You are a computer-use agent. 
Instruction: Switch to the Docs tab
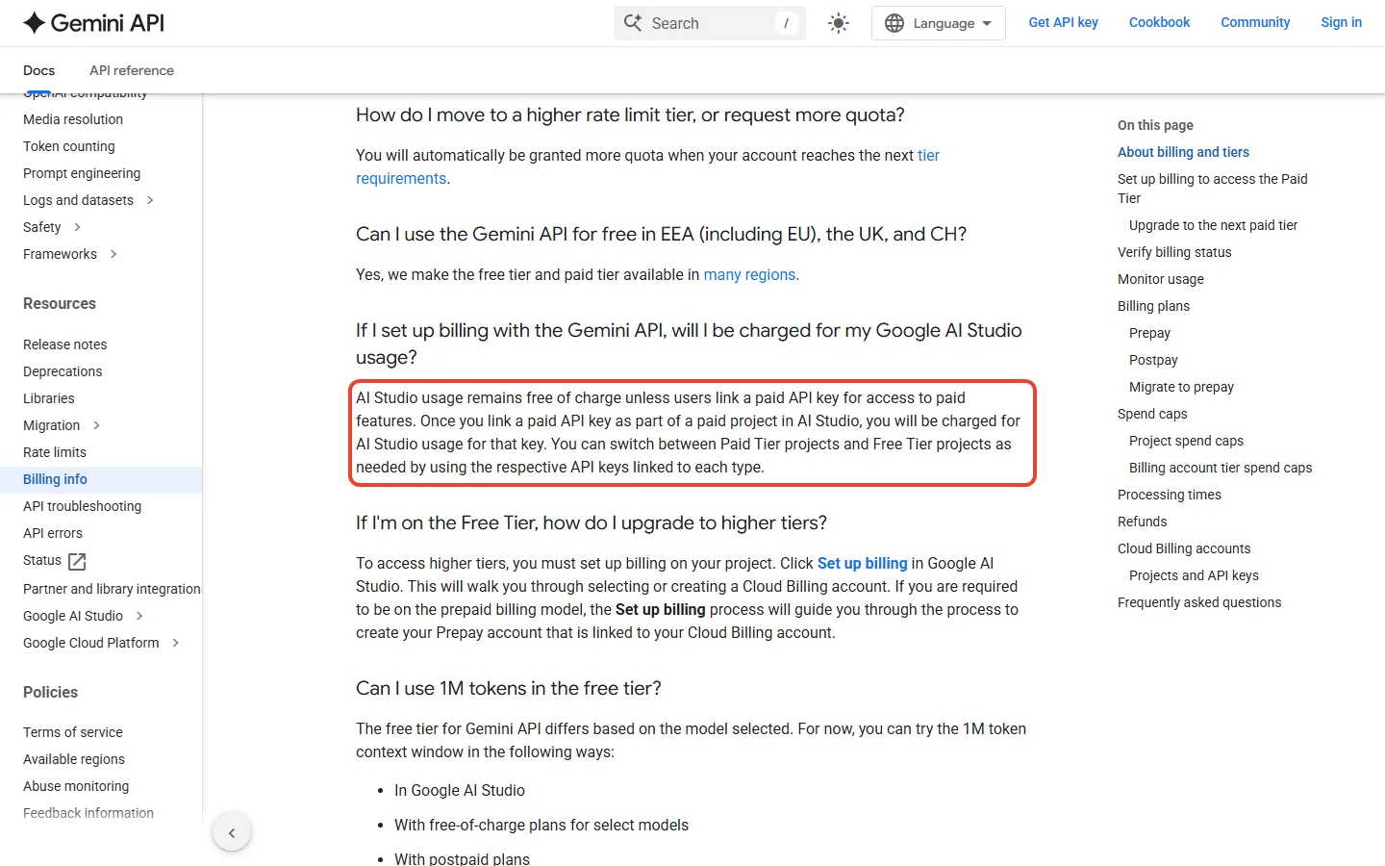pyautogui.click(x=38, y=70)
